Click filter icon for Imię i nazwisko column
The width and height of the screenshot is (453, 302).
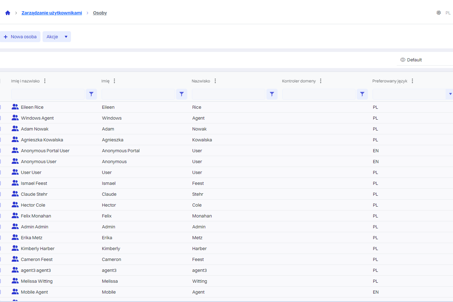tap(91, 94)
